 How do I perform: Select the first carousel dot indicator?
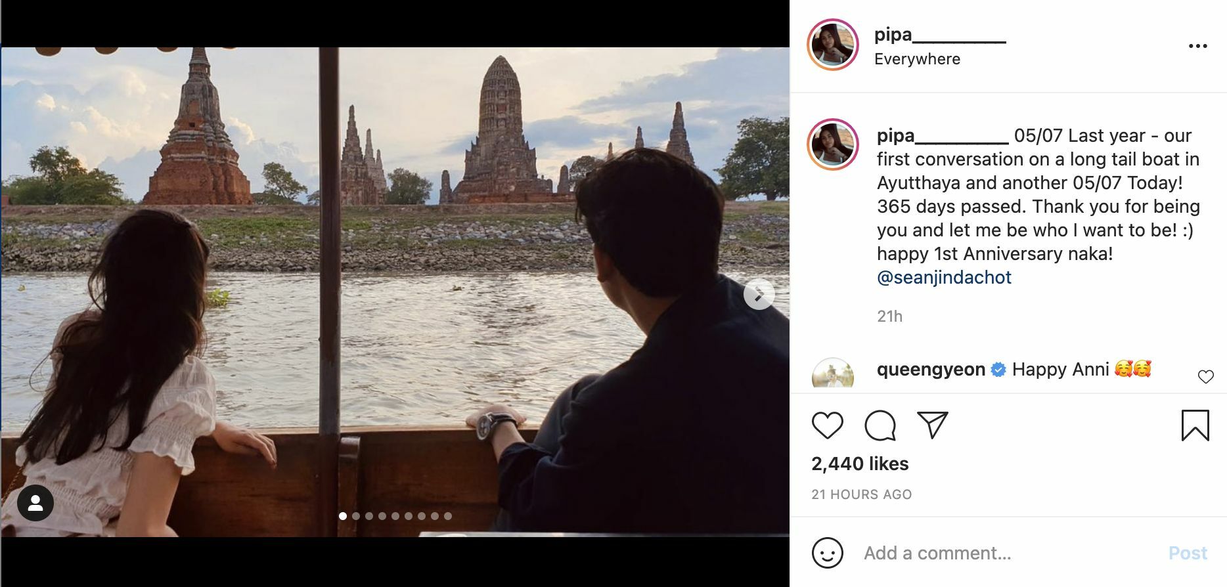tap(342, 517)
